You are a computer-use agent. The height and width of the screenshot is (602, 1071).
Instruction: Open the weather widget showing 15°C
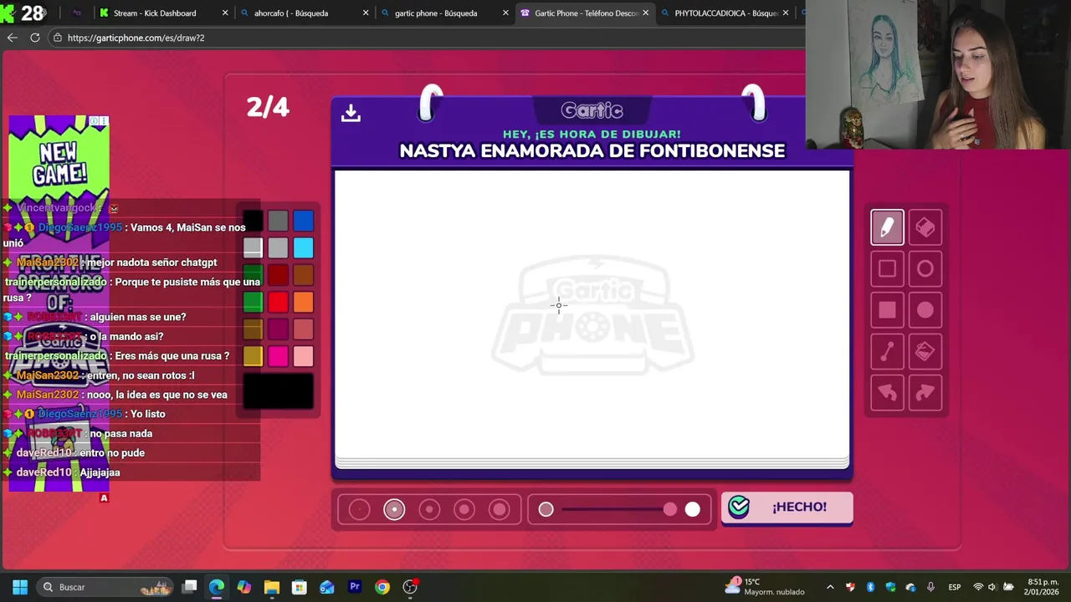(766, 587)
